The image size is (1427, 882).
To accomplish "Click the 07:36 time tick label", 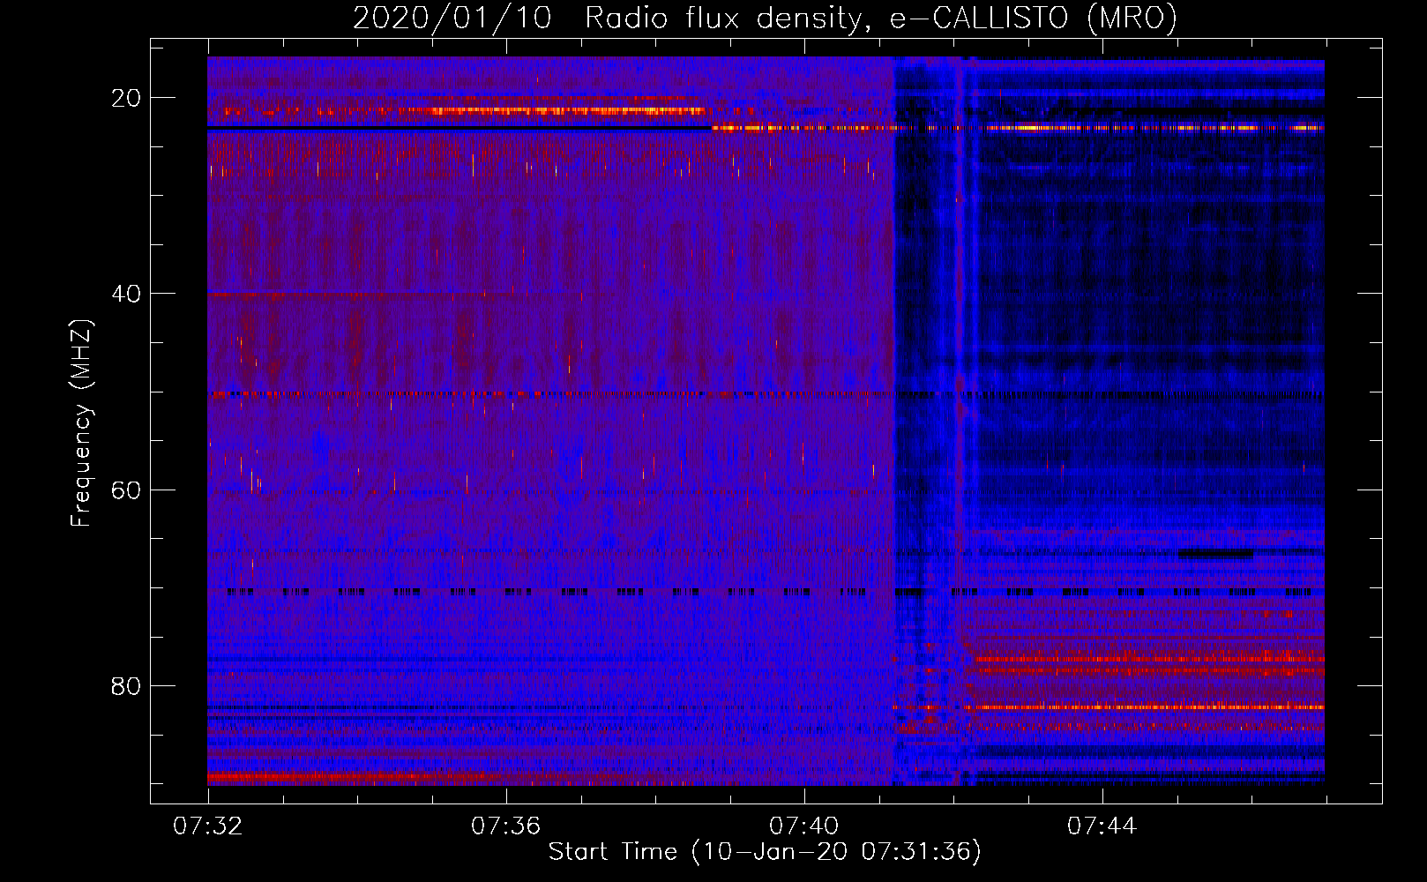I will tap(505, 826).
